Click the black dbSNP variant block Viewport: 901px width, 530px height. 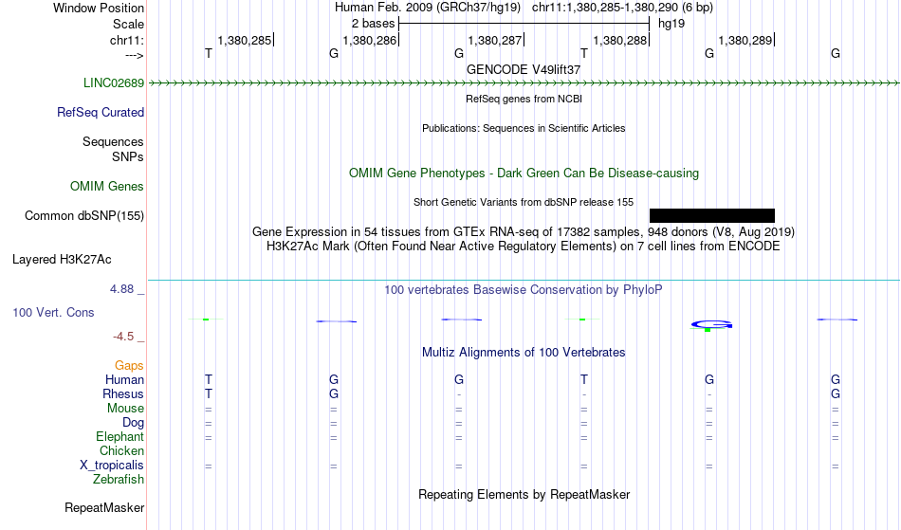point(712,215)
